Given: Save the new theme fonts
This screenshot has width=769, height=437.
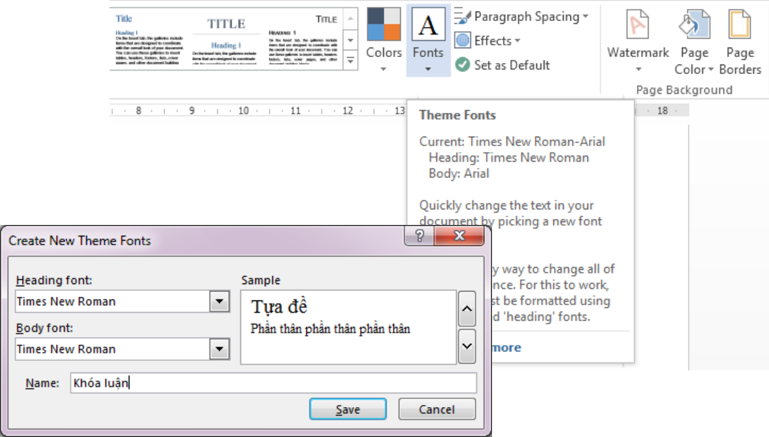Looking at the screenshot, I should 348,409.
